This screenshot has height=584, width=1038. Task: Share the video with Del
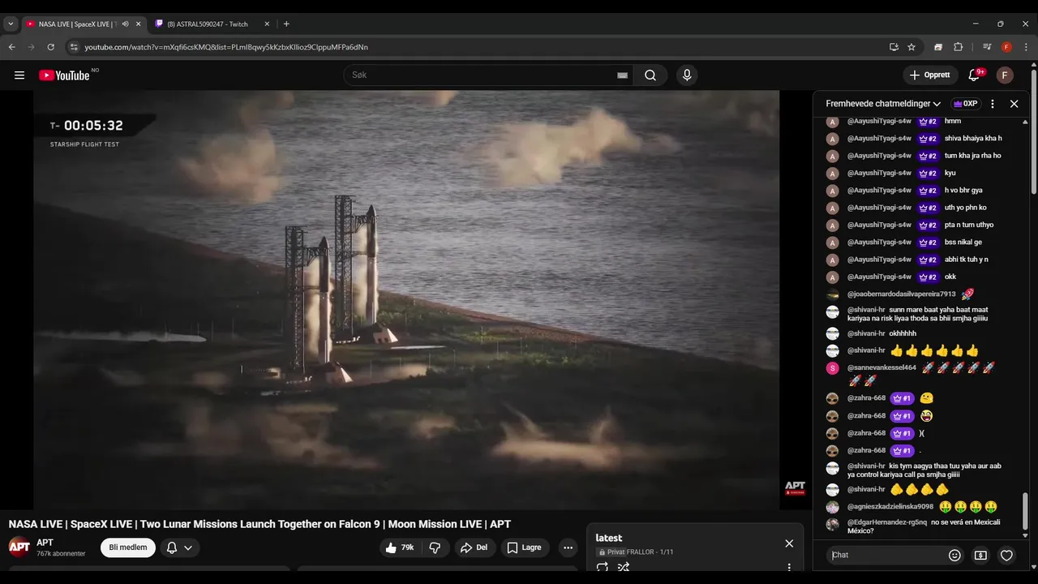474,547
